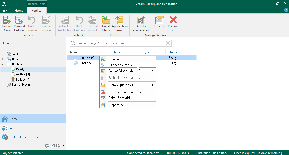The width and height of the screenshot is (289, 155).
Task: Open the Restore guest files submenu
Action: point(128,85)
